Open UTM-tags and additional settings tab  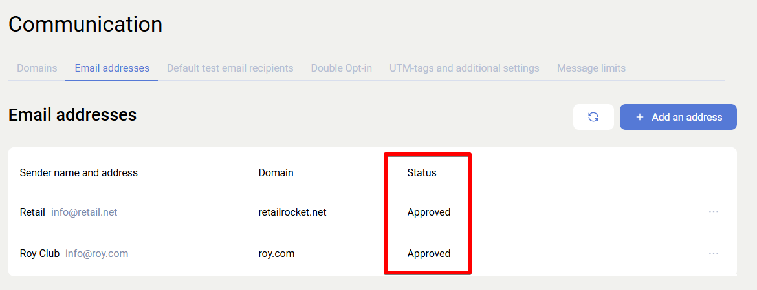(465, 68)
